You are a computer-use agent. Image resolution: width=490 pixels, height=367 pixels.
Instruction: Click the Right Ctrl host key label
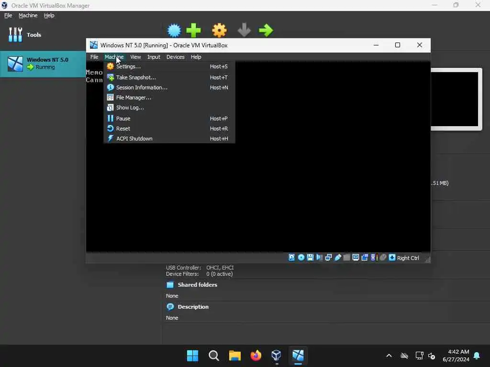coord(408,258)
